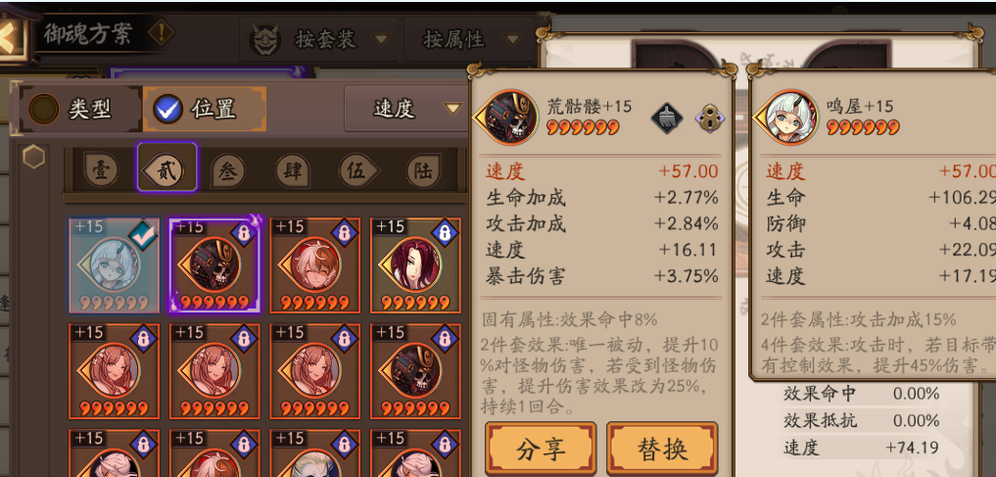Switch to slot 壹 tab
The height and width of the screenshot is (477, 996).
tap(102, 170)
